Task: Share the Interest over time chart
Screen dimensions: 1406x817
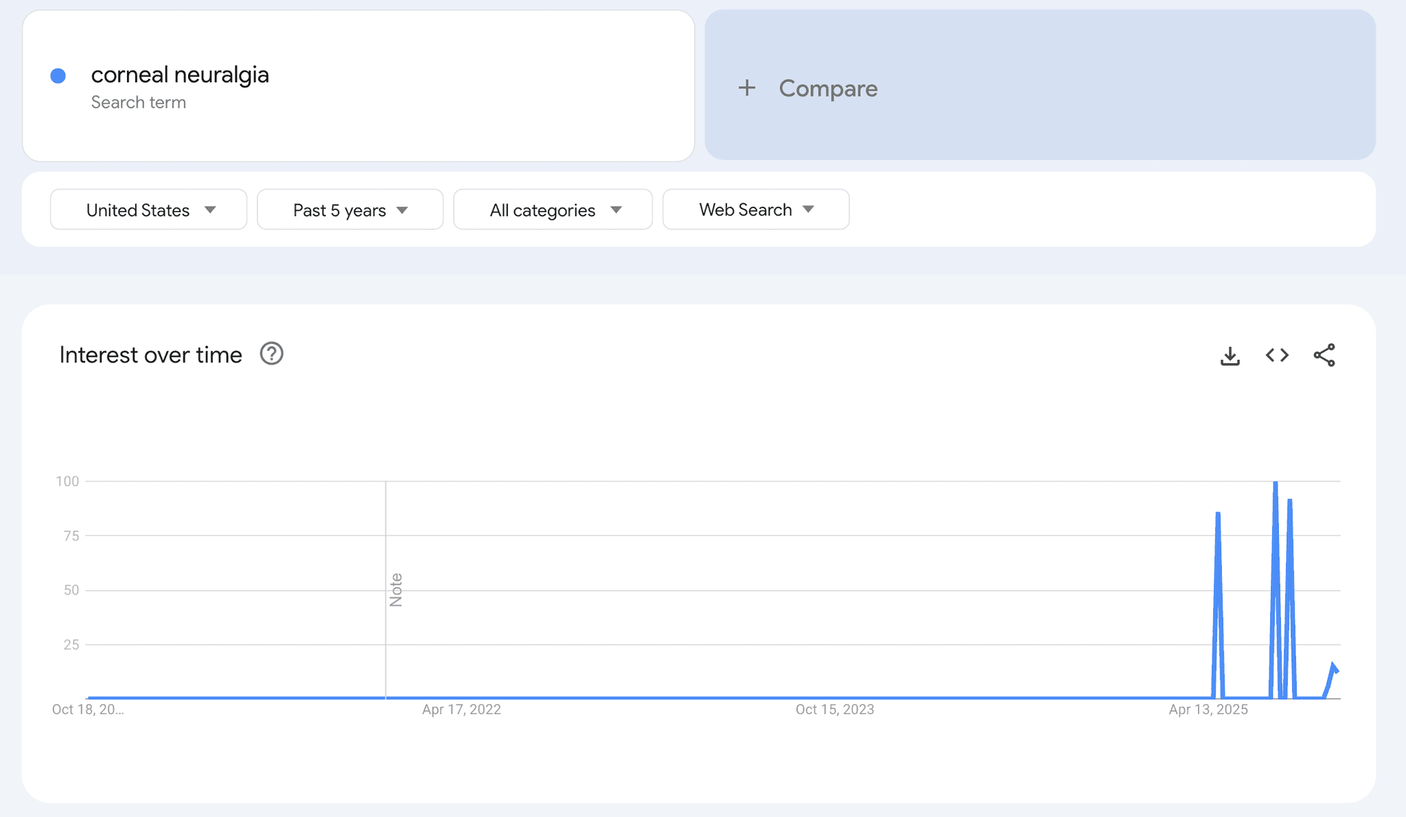Action: [x=1324, y=355]
